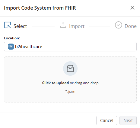The width and height of the screenshot is (140, 128).
Task: Select the 'Import' step label
Action: (77, 26)
